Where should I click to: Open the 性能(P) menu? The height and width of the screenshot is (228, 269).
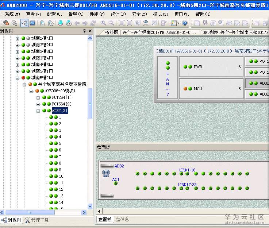tap(97, 14)
